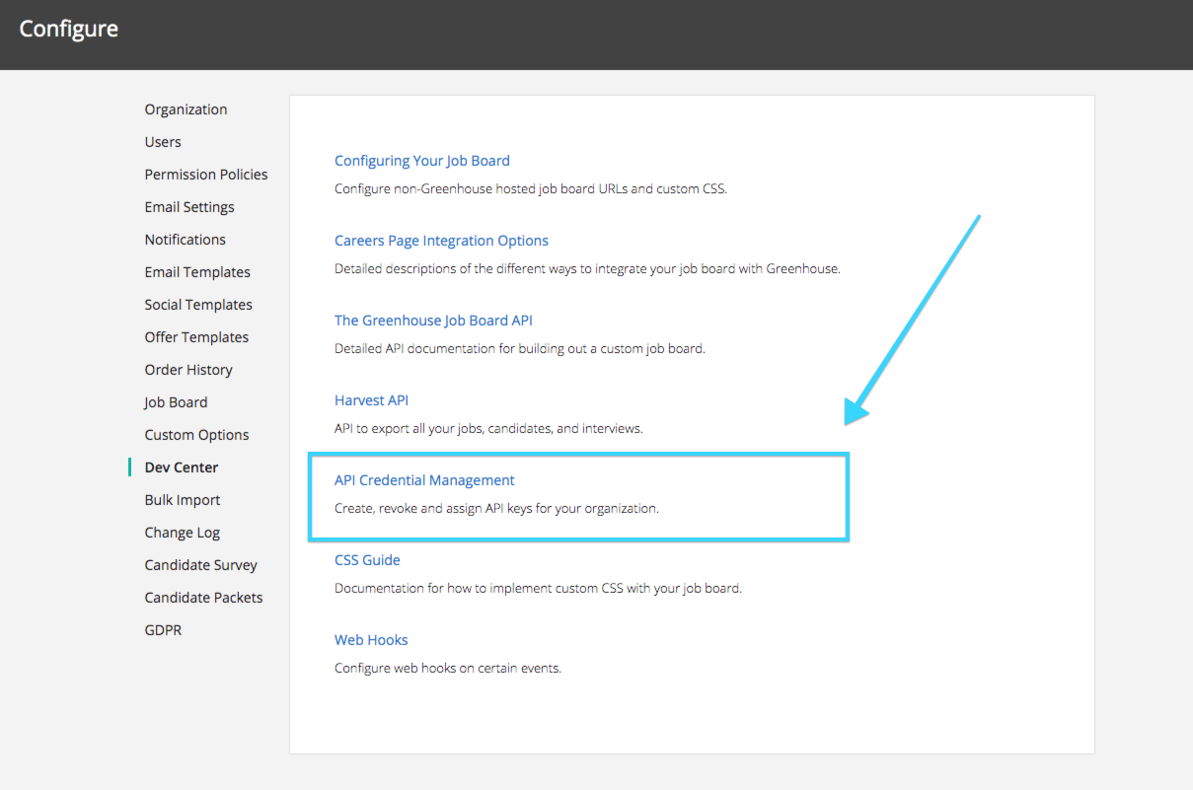Go to Users in sidebar

tap(163, 142)
